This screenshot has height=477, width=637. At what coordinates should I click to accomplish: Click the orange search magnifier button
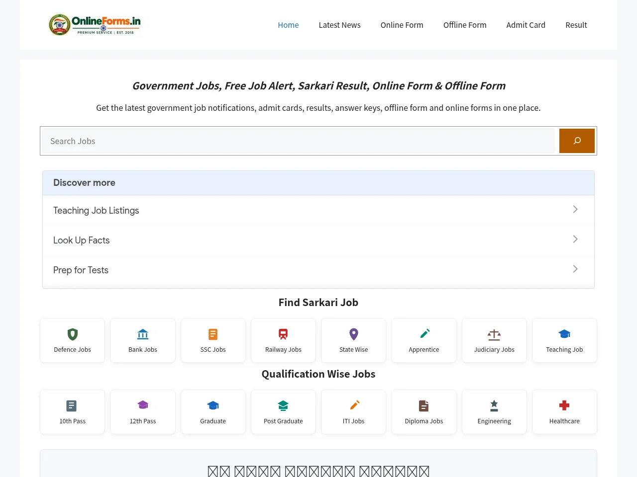(x=577, y=141)
